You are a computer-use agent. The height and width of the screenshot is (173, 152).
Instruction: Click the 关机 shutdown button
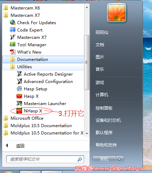click(104, 159)
